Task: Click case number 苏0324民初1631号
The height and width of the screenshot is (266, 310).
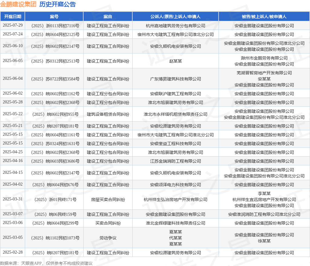Action: point(55,144)
